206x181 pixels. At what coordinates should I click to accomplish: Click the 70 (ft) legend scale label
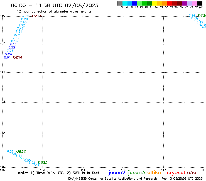pyautogui.click(x=199, y=7)
